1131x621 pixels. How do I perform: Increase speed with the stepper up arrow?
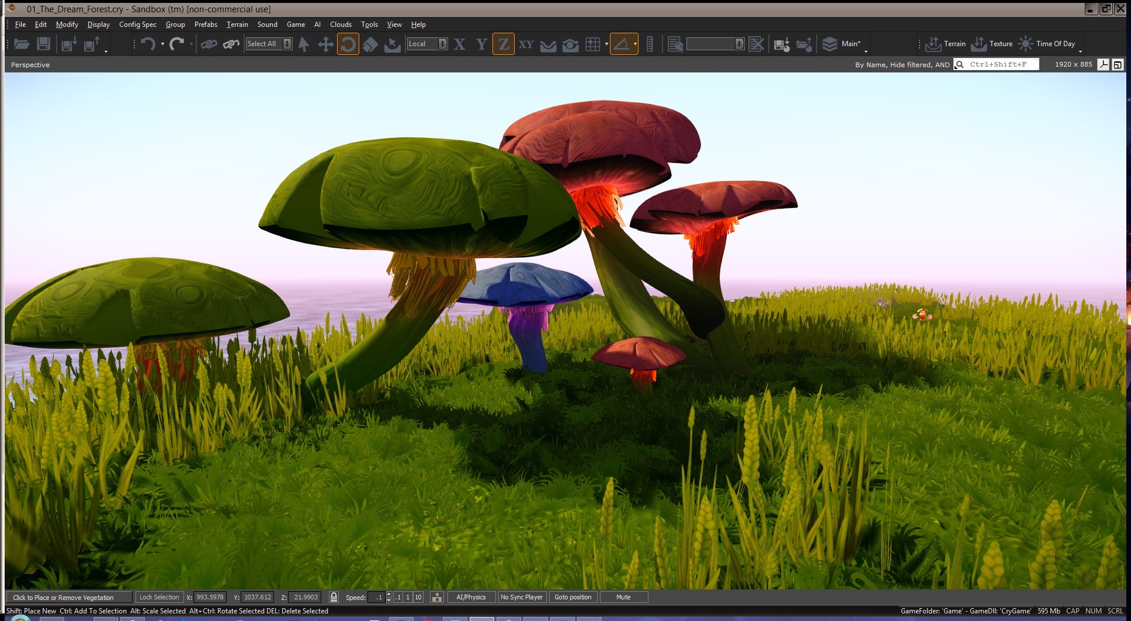(389, 594)
